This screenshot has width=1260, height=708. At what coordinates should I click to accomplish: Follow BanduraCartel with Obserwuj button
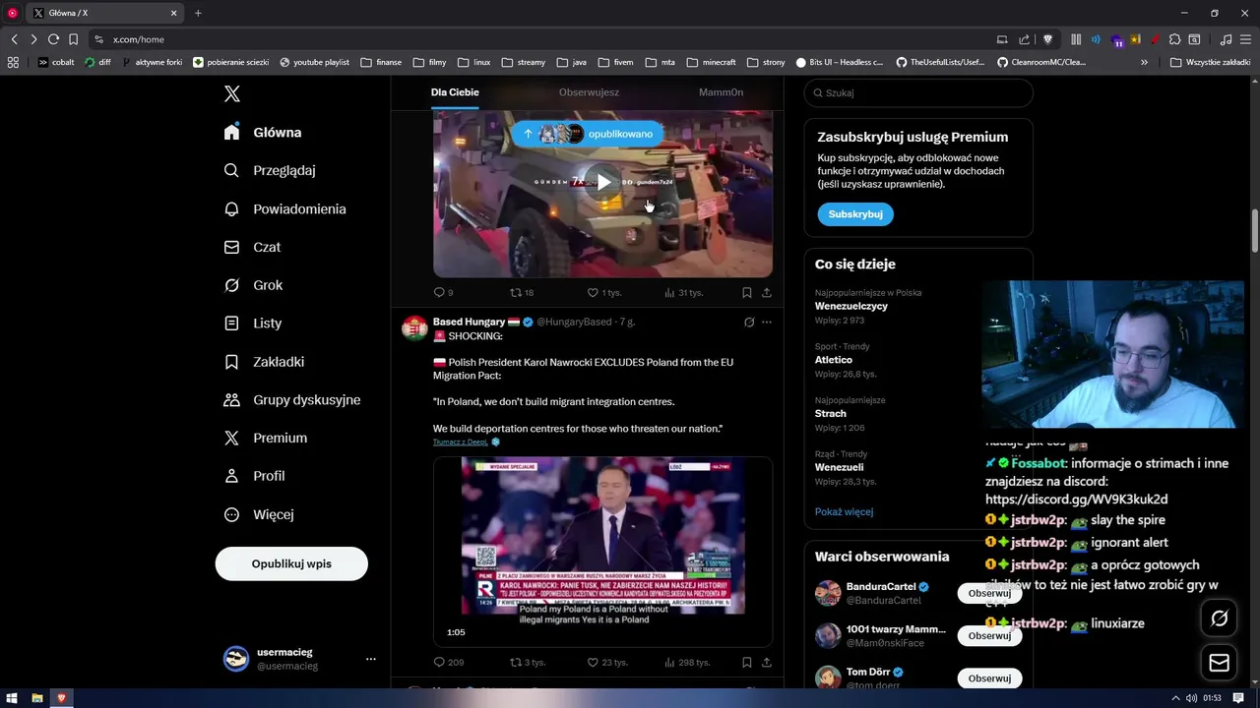pyautogui.click(x=989, y=593)
